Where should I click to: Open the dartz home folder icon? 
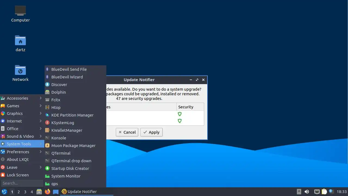[x=20, y=44]
